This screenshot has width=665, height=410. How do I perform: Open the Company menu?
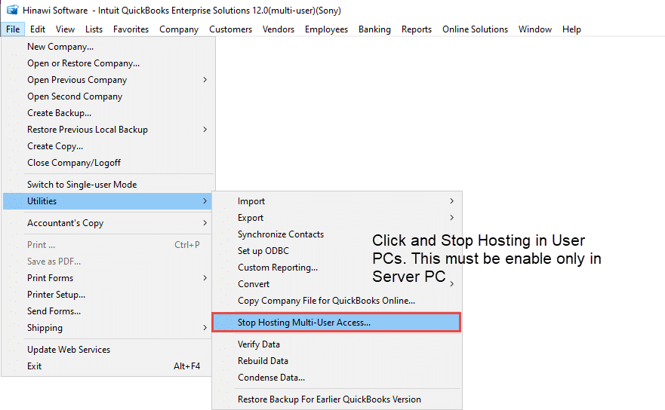[x=179, y=29]
